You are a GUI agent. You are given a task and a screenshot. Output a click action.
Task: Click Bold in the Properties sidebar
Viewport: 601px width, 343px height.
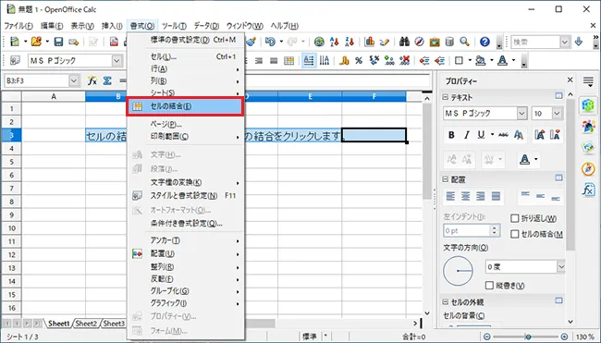click(x=451, y=135)
